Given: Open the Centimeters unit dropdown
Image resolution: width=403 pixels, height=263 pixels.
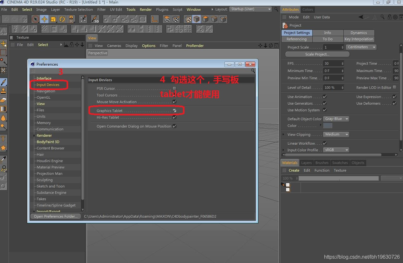Looking at the screenshot, I should (361, 47).
